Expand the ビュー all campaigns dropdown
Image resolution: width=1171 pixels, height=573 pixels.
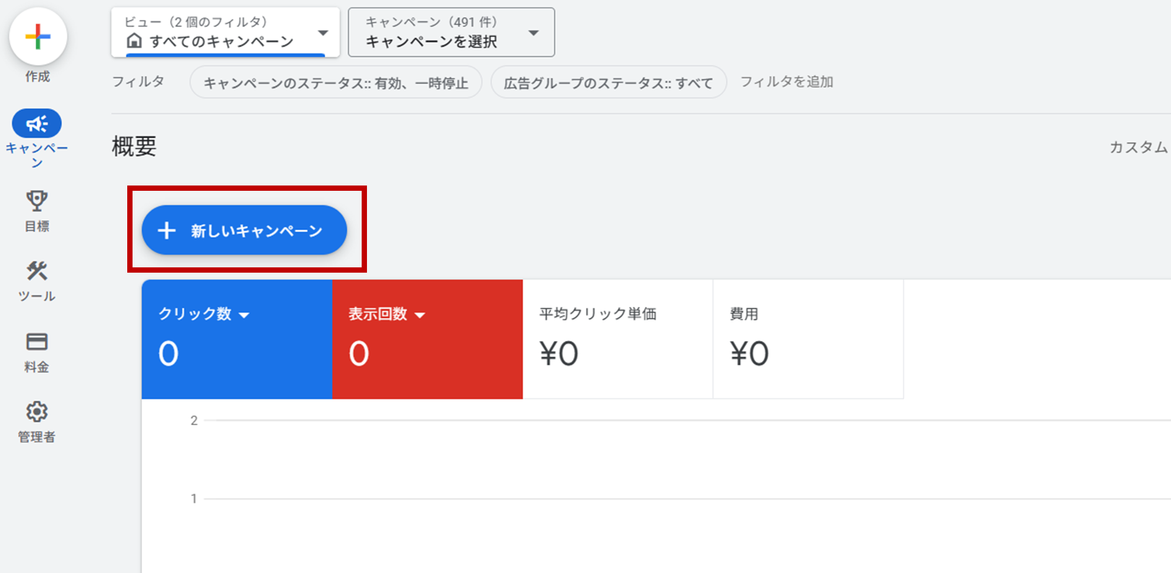click(322, 33)
